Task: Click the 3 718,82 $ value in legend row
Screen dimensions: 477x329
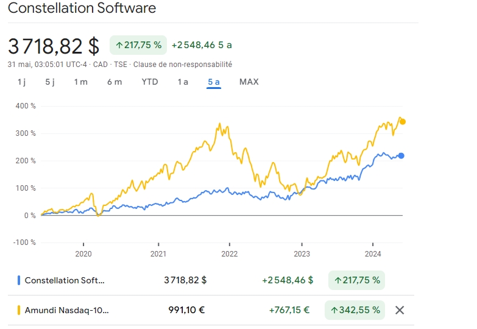Action: (x=185, y=280)
